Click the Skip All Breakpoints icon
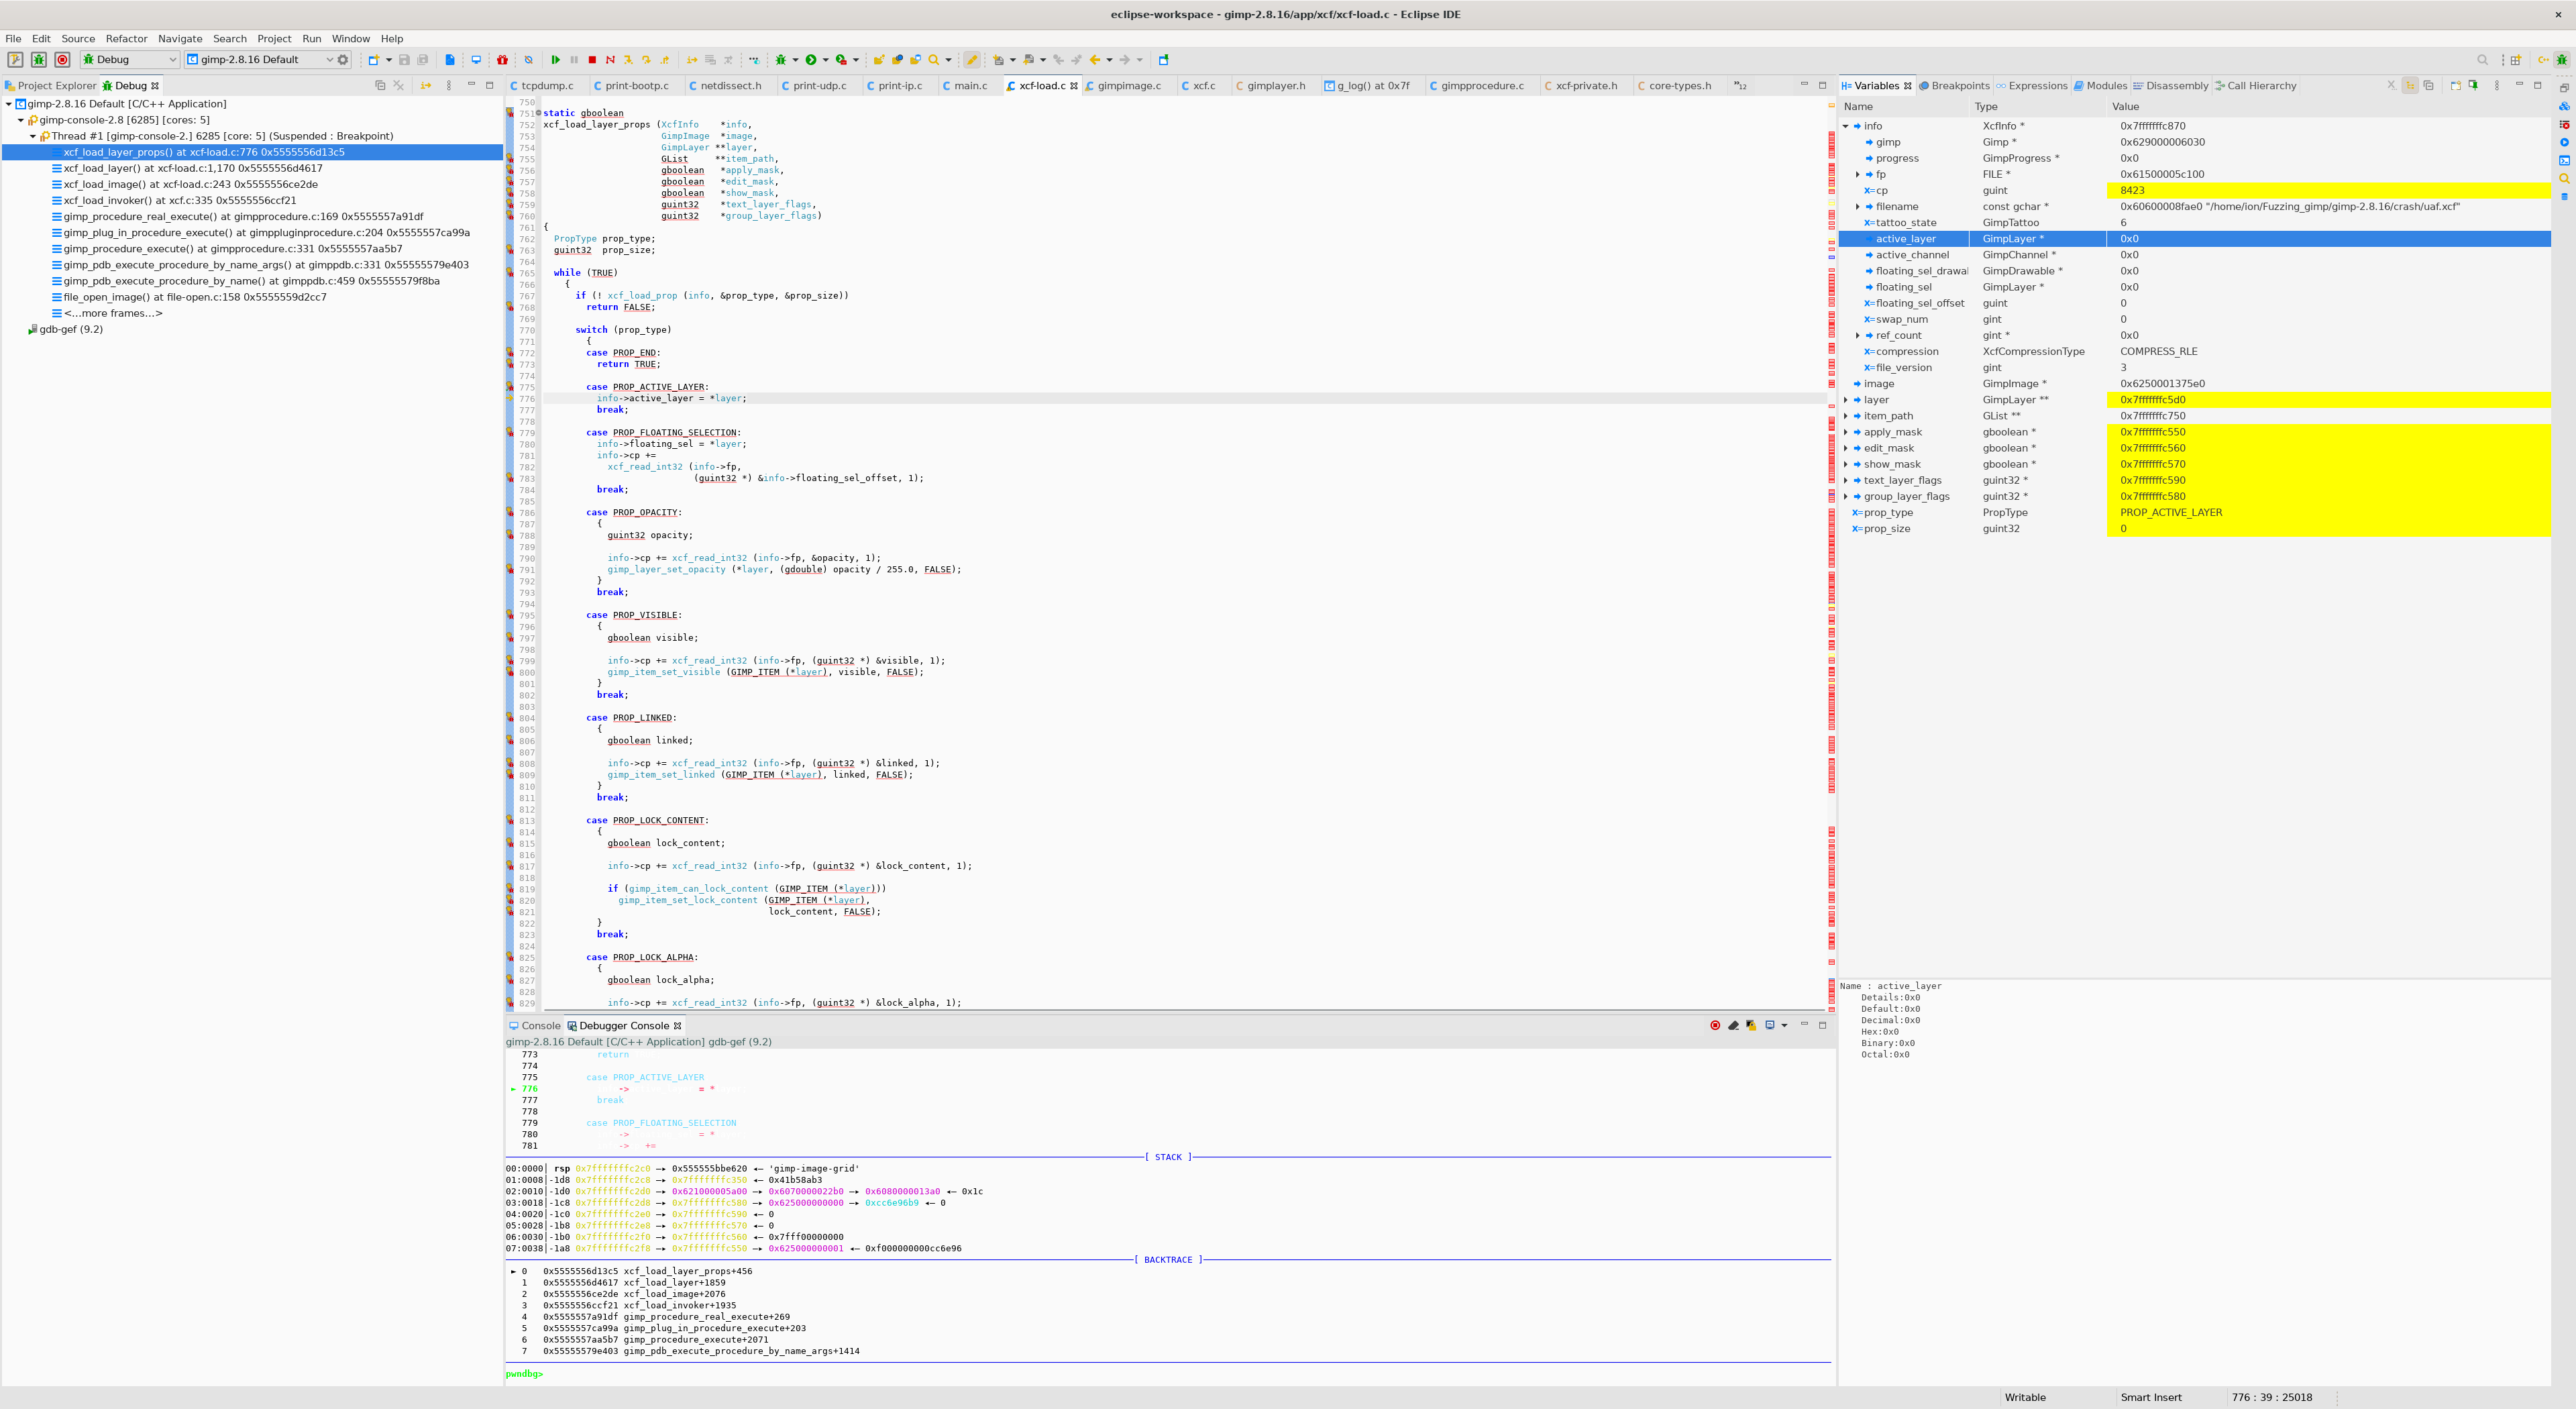This screenshot has width=2576, height=1409. [x=529, y=60]
